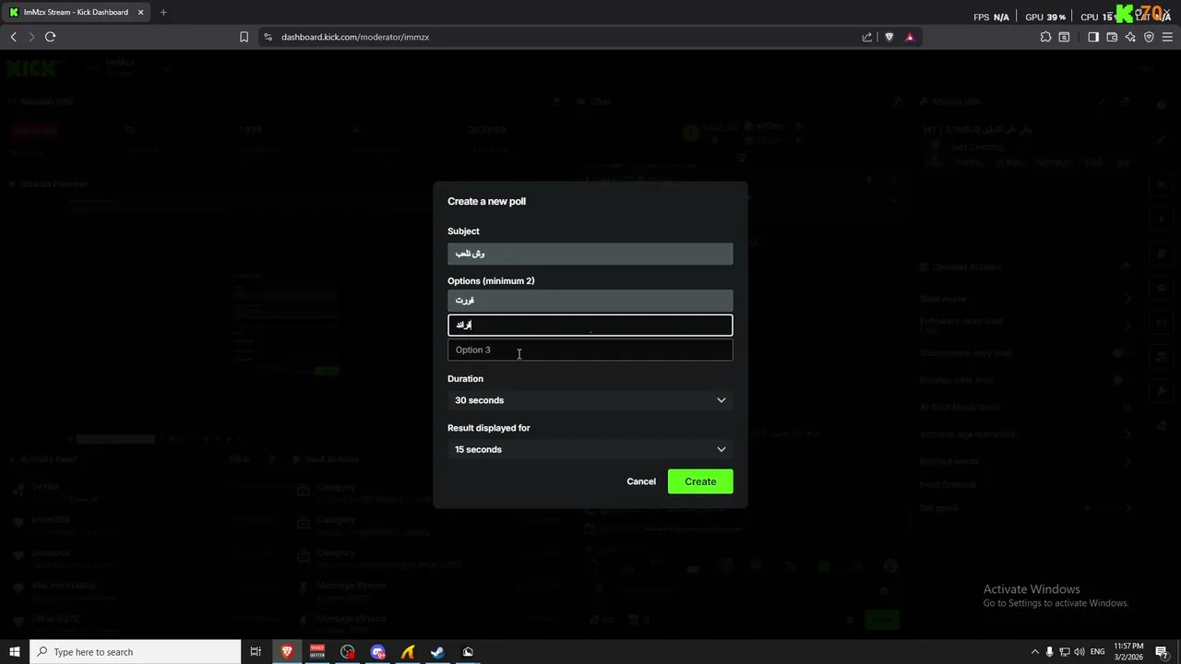This screenshot has height=664, width=1181.
Task: Open Brave VPN shield icon
Action: [1149, 37]
